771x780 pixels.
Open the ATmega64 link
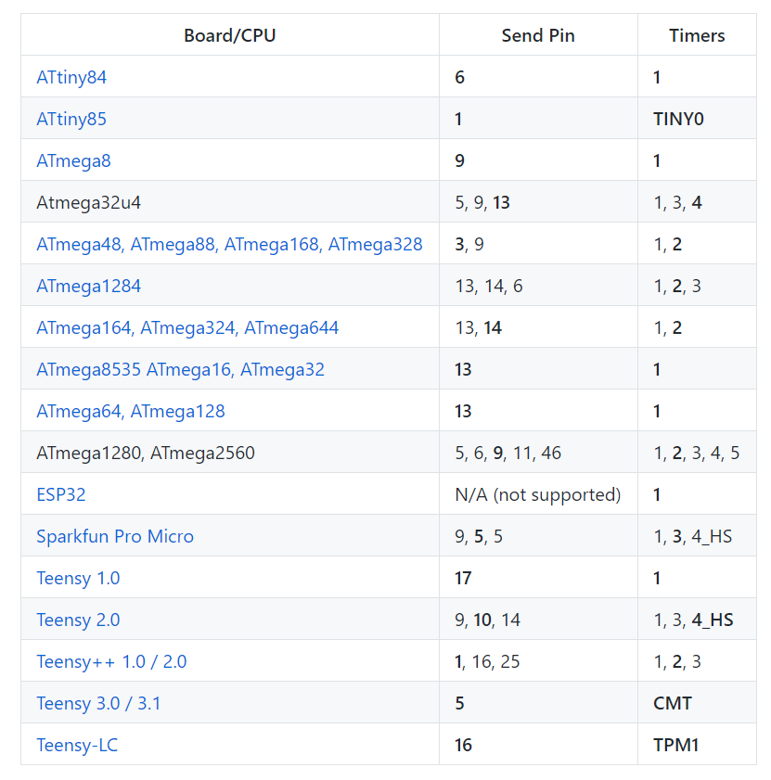(79, 412)
